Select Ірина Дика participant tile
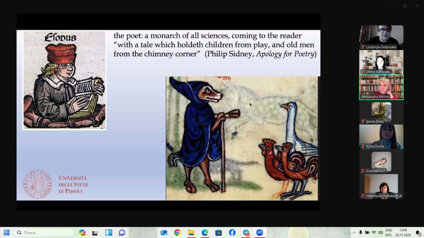Image resolution: width=424 pixels, height=238 pixels. click(x=381, y=112)
